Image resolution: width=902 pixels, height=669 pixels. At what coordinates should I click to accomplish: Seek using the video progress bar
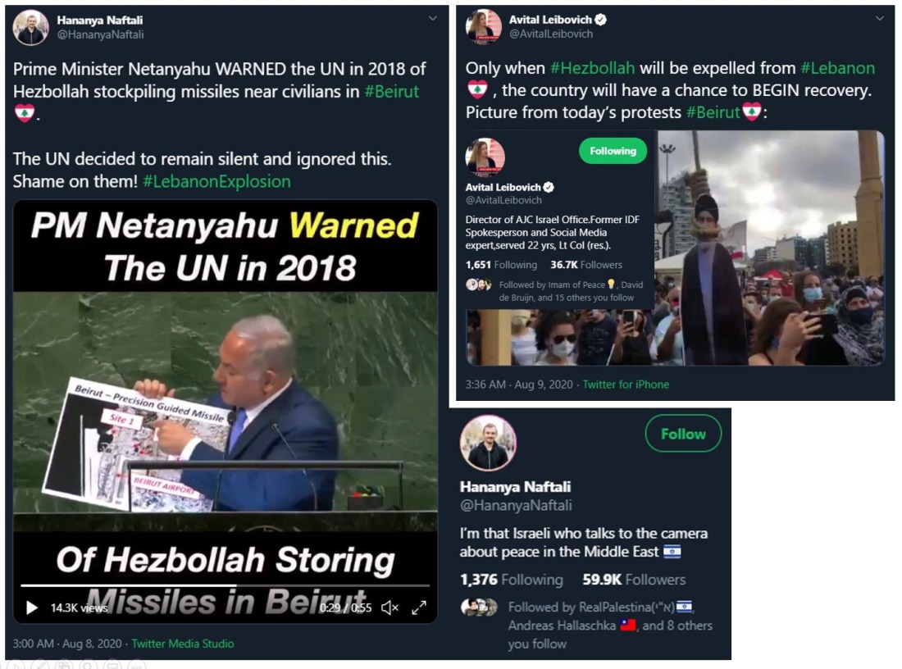[225, 585]
